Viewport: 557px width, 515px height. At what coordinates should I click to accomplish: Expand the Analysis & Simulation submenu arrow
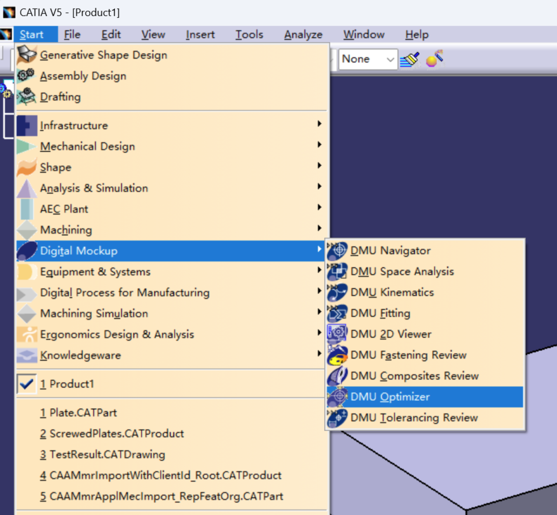coord(319,186)
